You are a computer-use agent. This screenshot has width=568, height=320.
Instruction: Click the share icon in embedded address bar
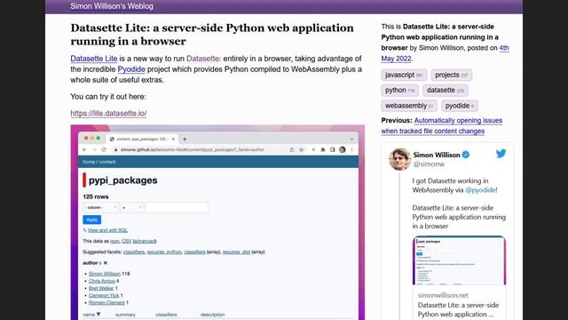tap(292, 149)
